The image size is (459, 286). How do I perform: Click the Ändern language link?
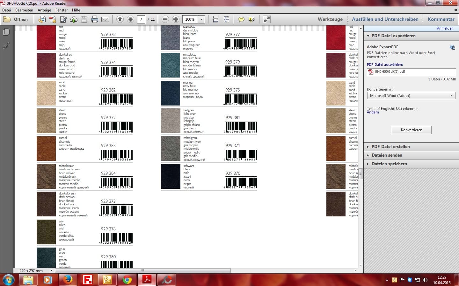click(373, 112)
